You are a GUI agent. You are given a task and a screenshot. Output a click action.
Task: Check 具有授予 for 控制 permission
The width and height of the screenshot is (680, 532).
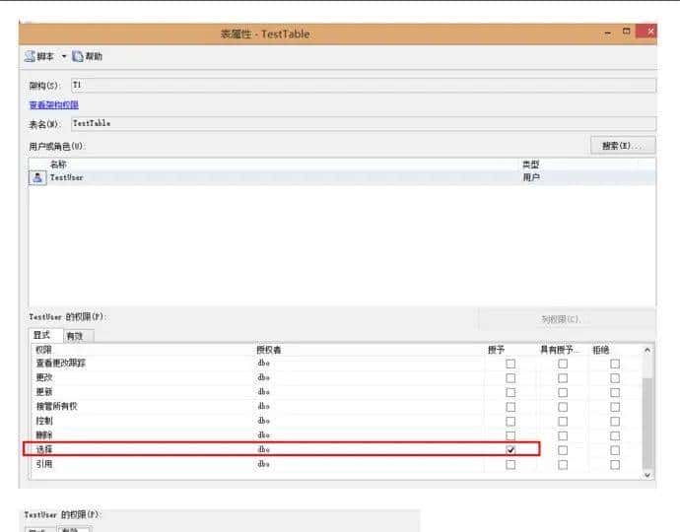coord(563,421)
